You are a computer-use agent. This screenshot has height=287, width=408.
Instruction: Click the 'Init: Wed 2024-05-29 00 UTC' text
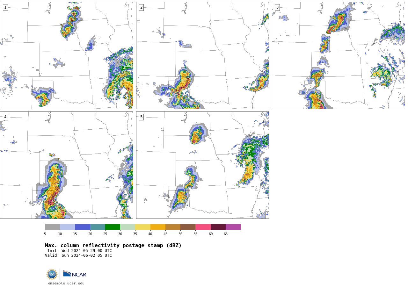tap(80, 251)
